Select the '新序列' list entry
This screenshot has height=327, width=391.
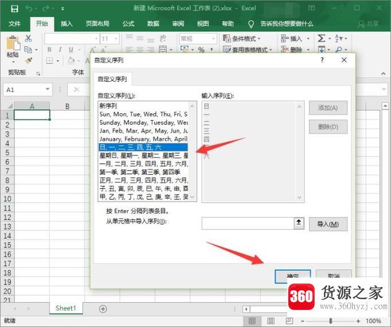[x=143, y=105]
